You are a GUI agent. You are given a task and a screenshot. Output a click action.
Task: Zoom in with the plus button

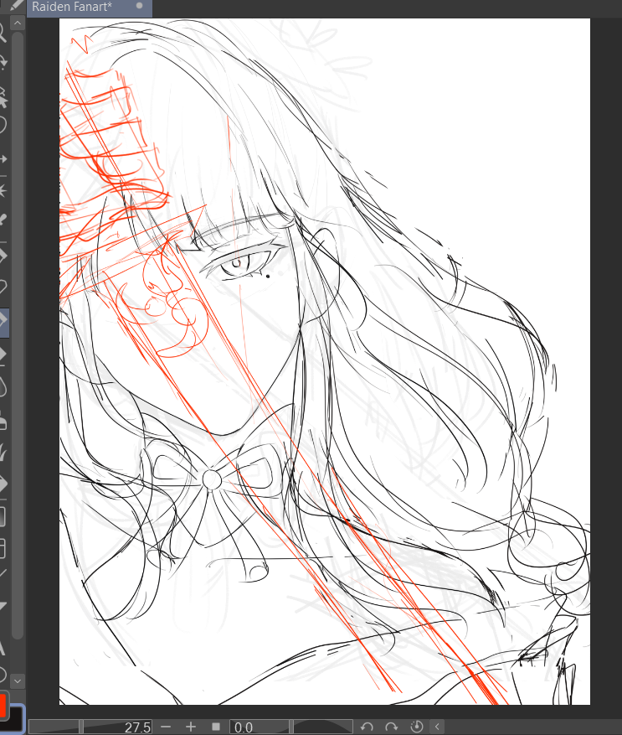(191, 727)
